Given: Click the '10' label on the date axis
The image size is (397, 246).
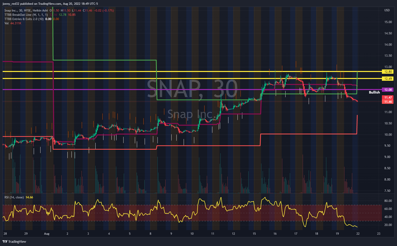Looking at the screenshot, I should click(x=192, y=234).
